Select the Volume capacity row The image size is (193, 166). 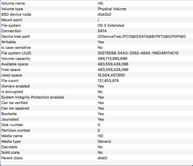pyautogui.click(x=96, y=59)
